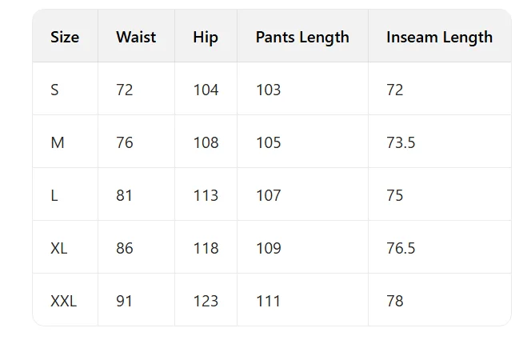Click the M size row label
The height and width of the screenshot is (340, 531).
[x=57, y=142]
